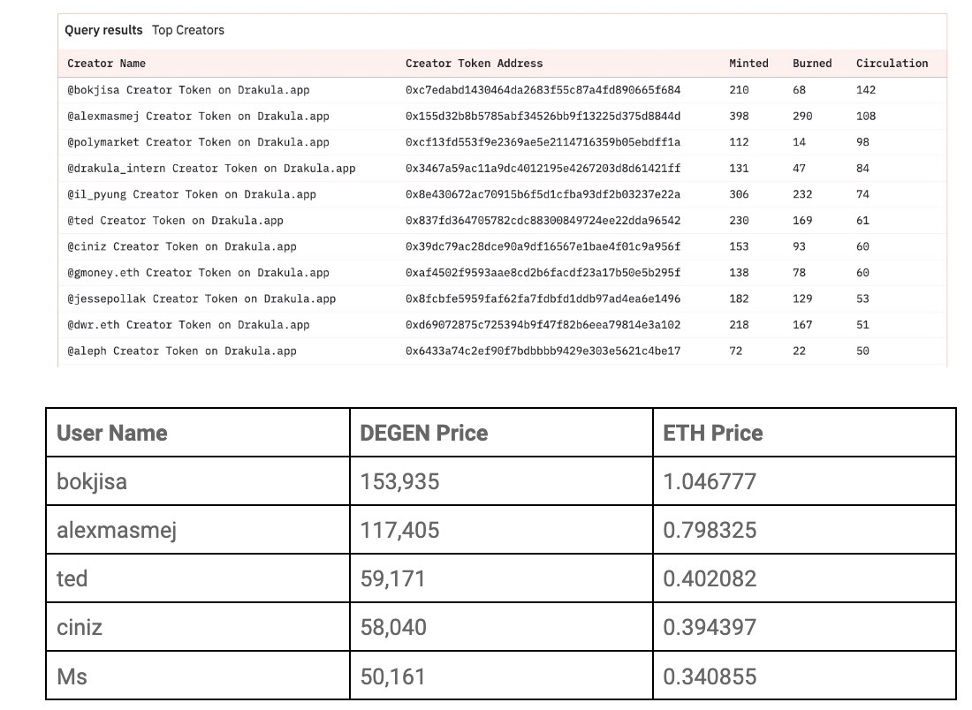Viewport: 972px width, 710px height.
Task: Click the DEGEN price 50,161
Action: 393,676
